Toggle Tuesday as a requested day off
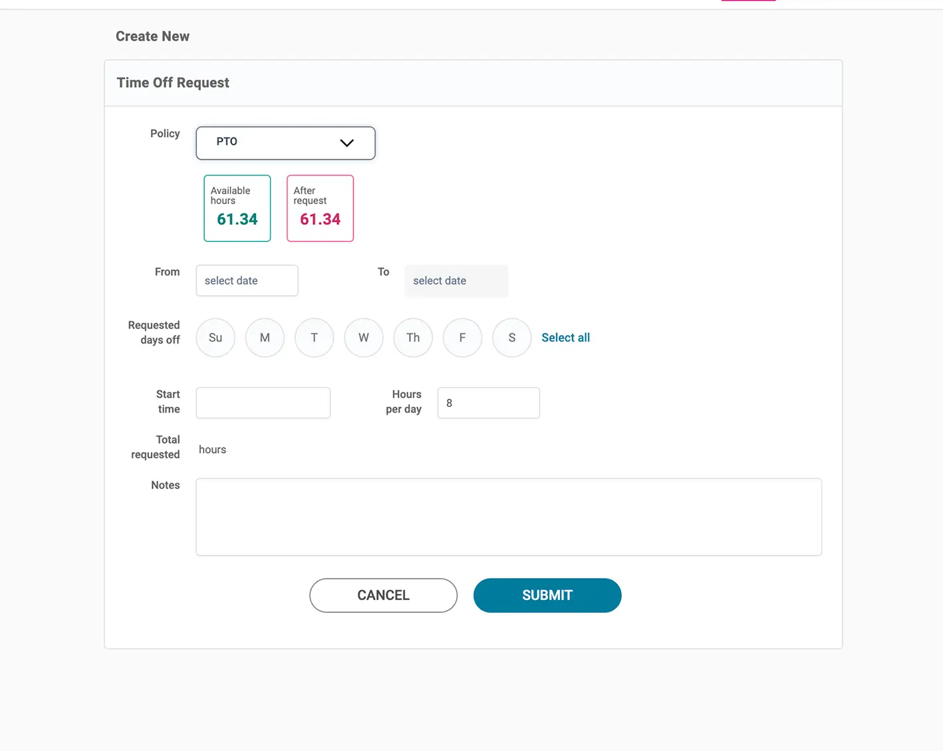Image resolution: width=943 pixels, height=751 pixels. tap(314, 338)
